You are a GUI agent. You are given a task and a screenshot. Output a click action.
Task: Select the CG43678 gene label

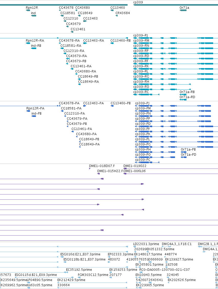click(66, 7)
